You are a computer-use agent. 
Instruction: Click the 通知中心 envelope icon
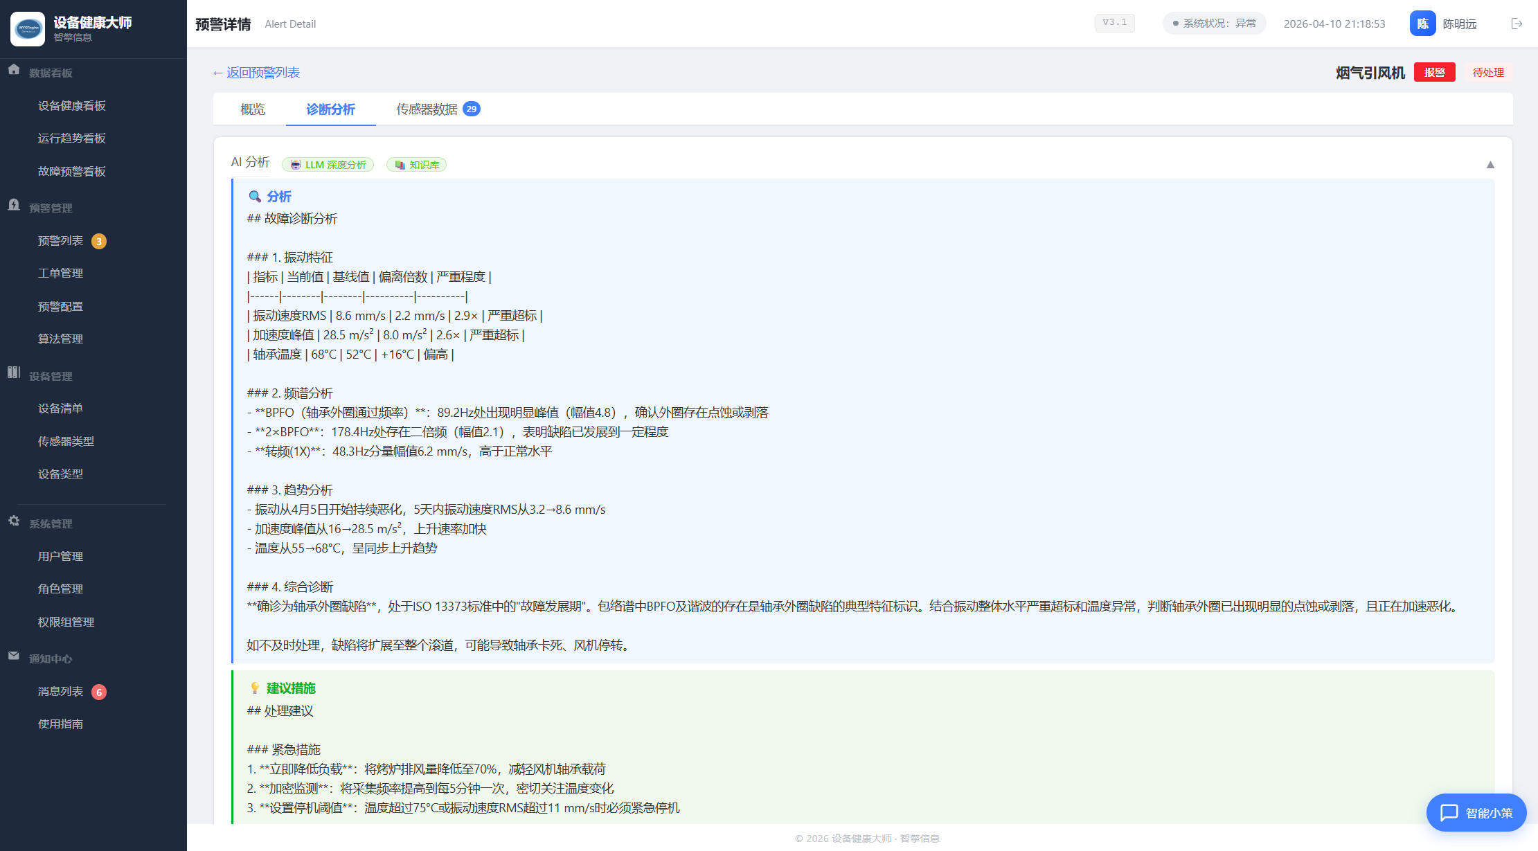click(x=14, y=656)
